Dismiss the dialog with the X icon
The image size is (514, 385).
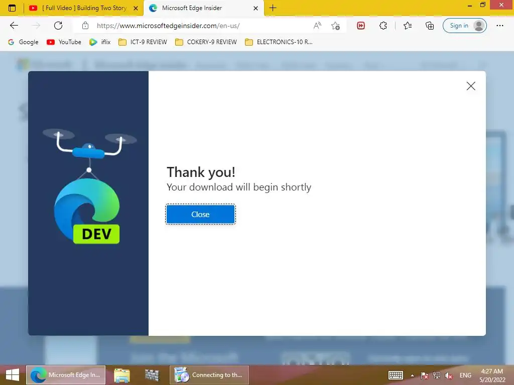[x=471, y=86]
